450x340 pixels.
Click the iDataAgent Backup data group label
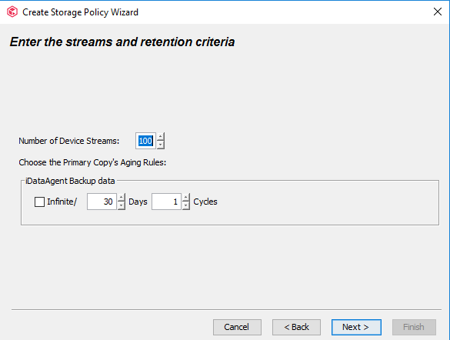70,181
